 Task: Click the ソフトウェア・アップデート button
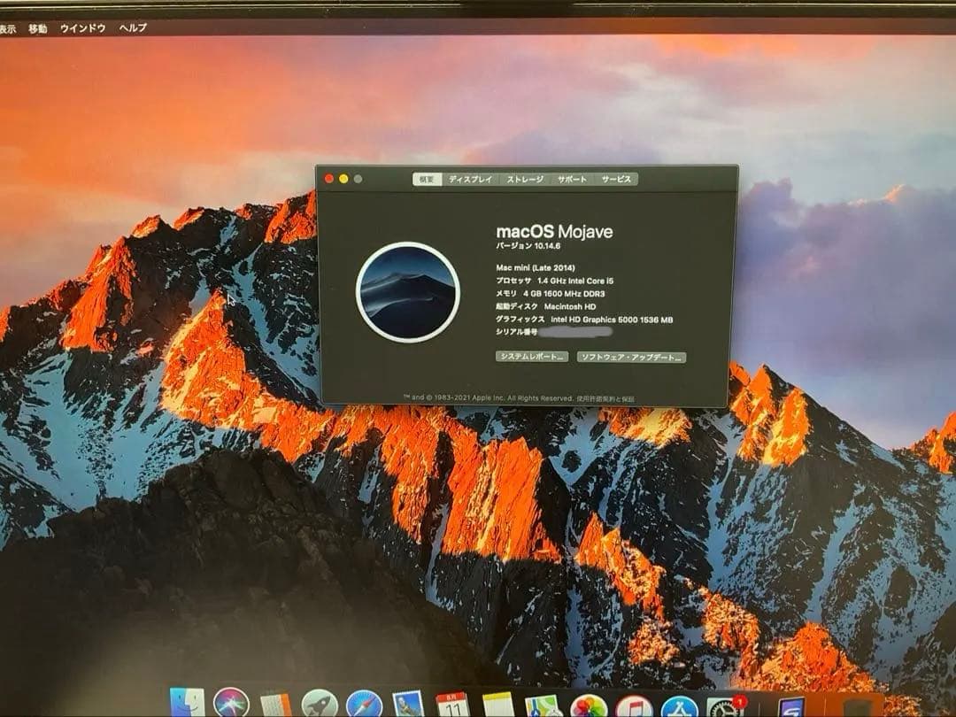coord(630,358)
